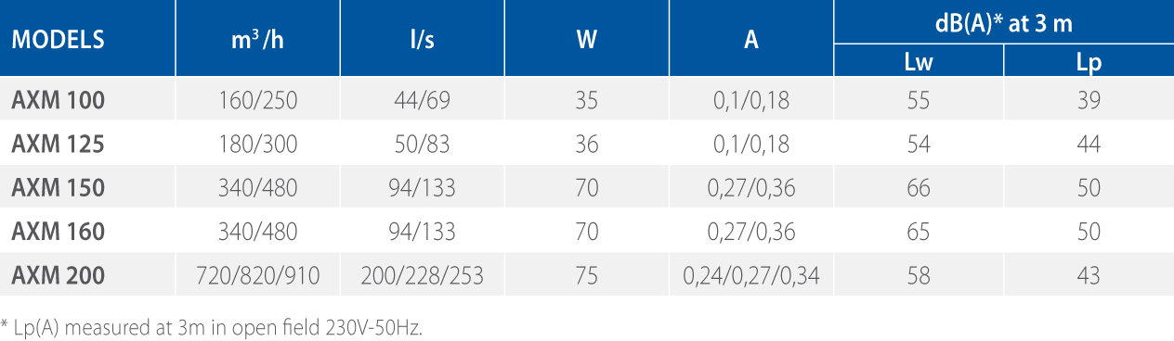Select the Lp sub-header
The height and width of the screenshot is (341, 1174).
pos(1088,63)
